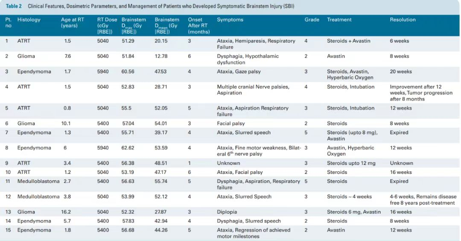Select 'Medulloblastoma' in patient 12 row
Image resolution: width=461 pixels, height=241 pixels.
point(38,197)
